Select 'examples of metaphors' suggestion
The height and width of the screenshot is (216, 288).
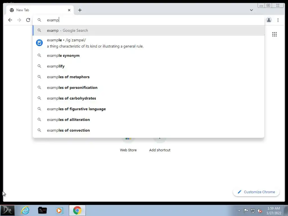coord(148,77)
